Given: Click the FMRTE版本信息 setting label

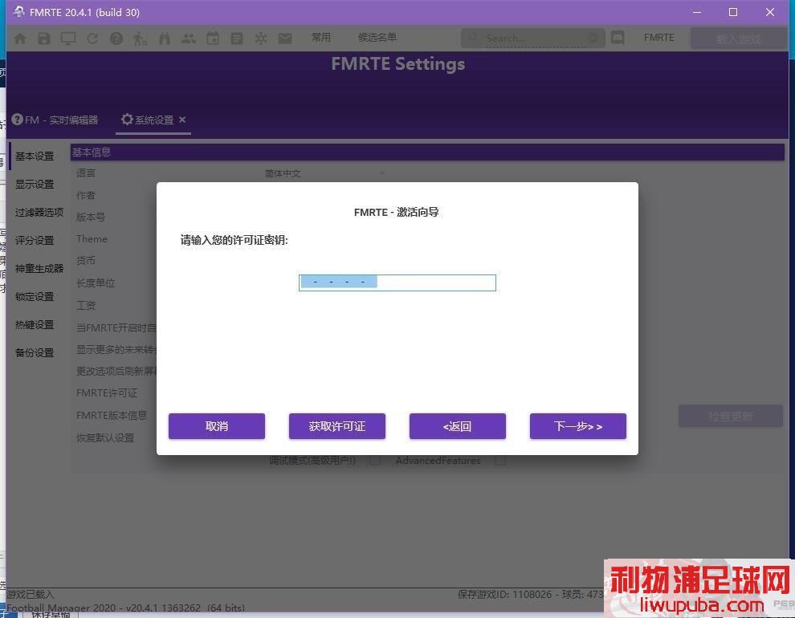Looking at the screenshot, I should pos(112,416).
